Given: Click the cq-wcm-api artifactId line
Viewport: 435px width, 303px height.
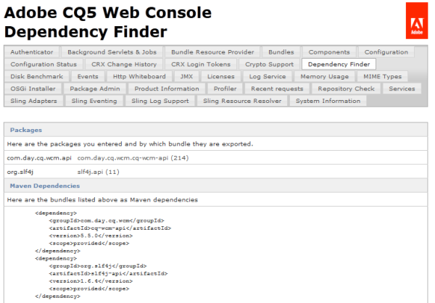Looking at the screenshot, I should [x=110, y=228].
